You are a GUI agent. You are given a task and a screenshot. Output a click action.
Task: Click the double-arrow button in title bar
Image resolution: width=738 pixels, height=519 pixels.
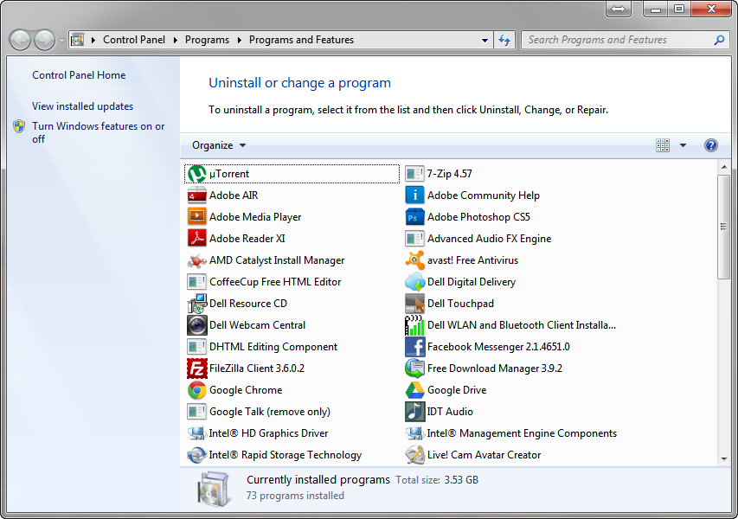click(x=619, y=9)
